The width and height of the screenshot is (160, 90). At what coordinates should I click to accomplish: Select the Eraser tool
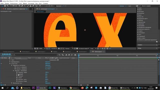[33, 6]
